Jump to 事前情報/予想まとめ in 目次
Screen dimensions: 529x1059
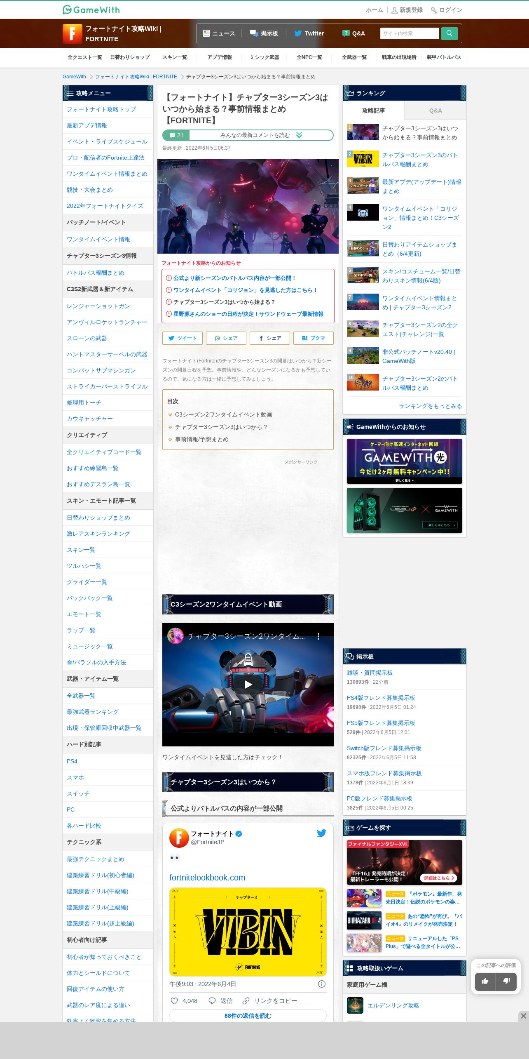pos(201,439)
